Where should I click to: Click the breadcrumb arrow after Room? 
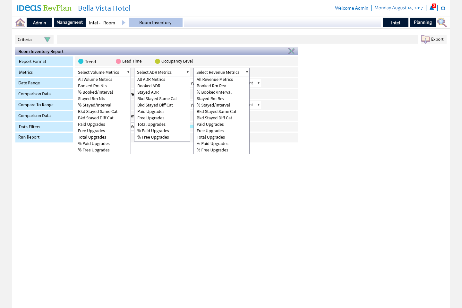point(124,23)
